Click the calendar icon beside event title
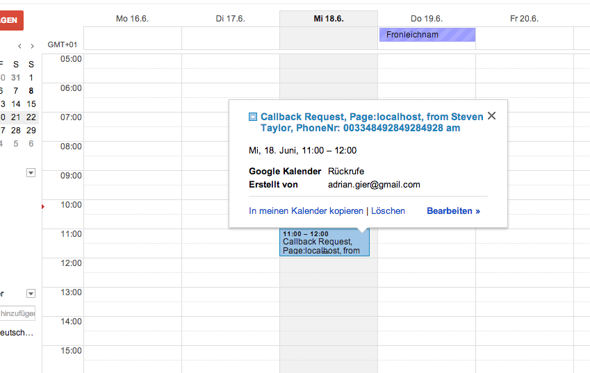The height and width of the screenshot is (373, 590). pos(253,117)
